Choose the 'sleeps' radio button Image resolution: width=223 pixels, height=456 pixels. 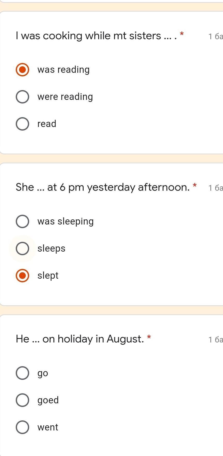(x=22, y=249)
